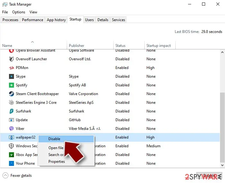Click the Steam Client Bootstrapper icon
Image resolution: width=225 pixels, height=183 pixels.
[11, 94]
